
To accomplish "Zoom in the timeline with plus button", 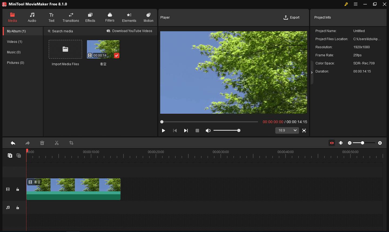I will [380, 143].
